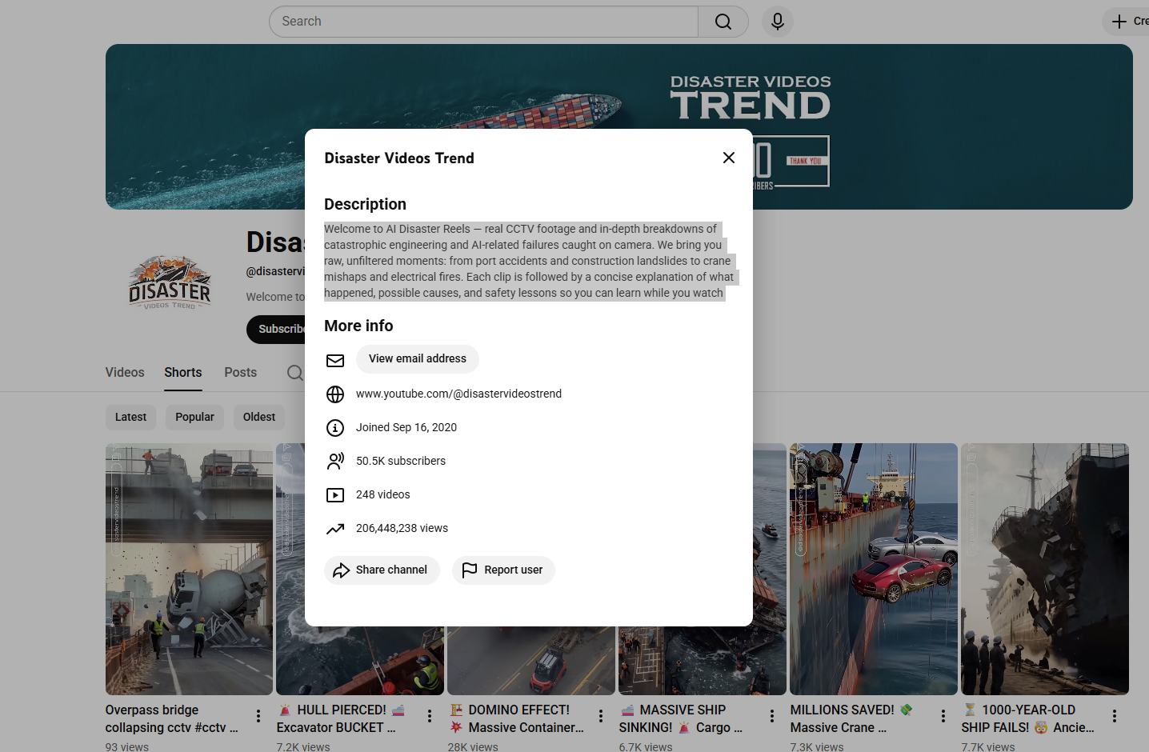Open options menu for HULL PIERCED short
Screen dimensions: 1149x752
click(429, 716)
